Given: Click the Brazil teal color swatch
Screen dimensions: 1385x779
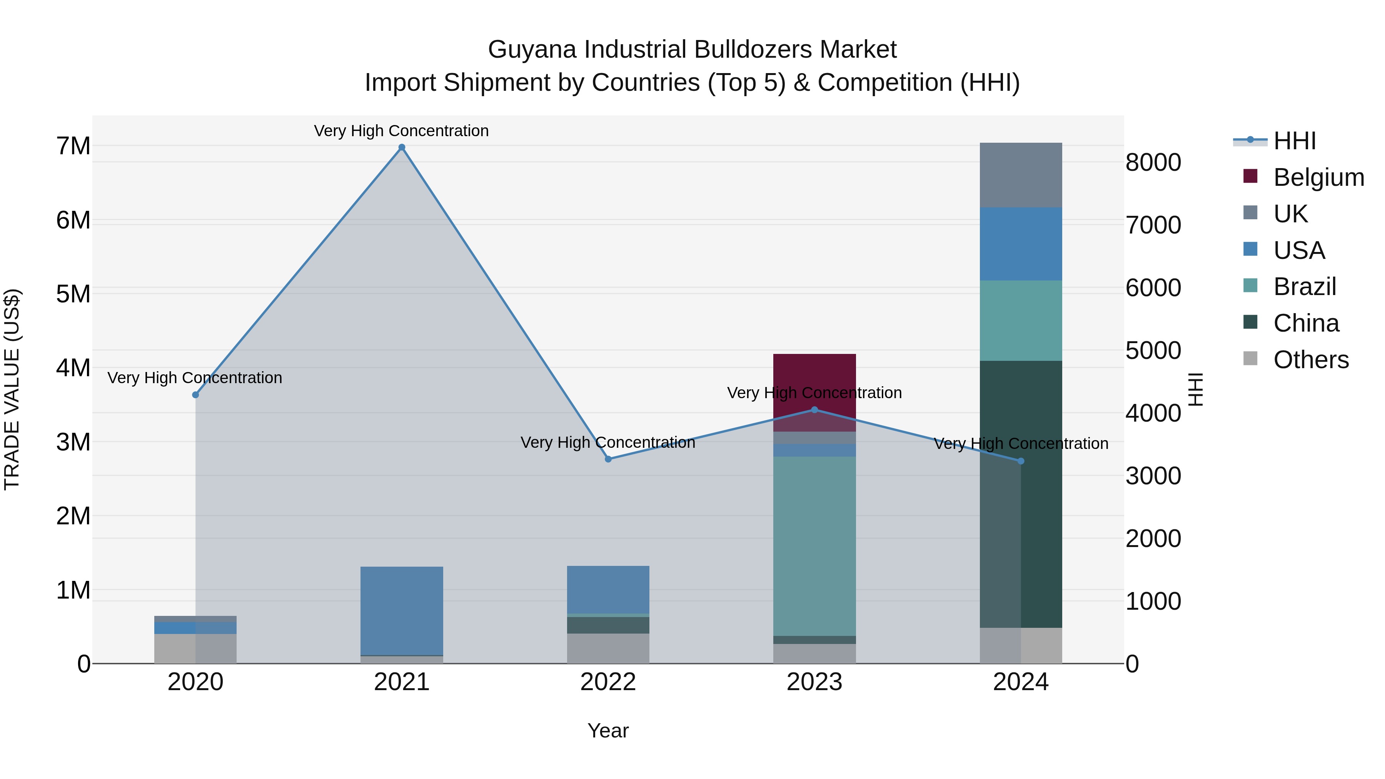Looking at the screenshot, I should [x=1251, y=285].
